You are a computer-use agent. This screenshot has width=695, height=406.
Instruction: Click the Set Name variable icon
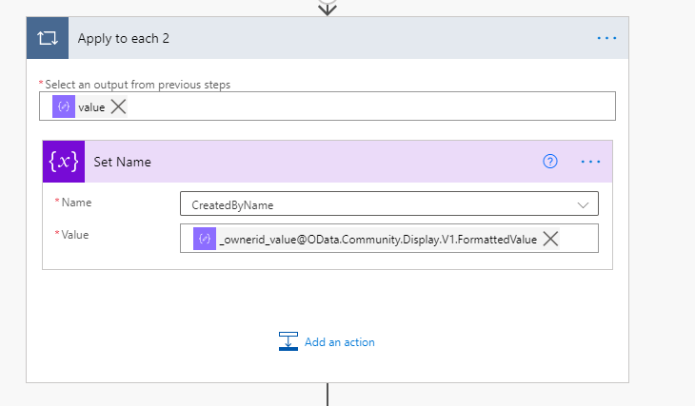click(x=63, y=162)
